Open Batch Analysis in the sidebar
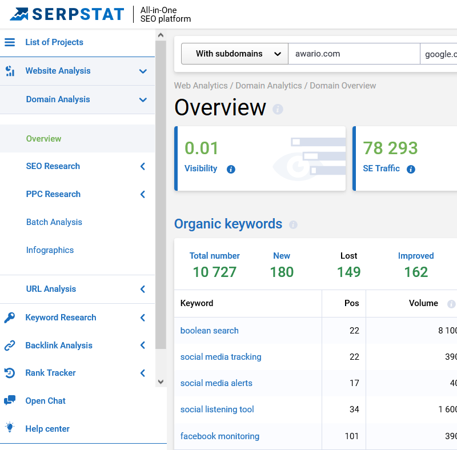Image resolution: width=457 pixels, height=450 pixels. click(x=54, y=222)
